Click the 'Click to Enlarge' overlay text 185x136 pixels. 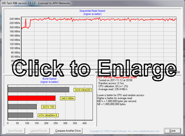pyautogui.click(x=92, y=68)
